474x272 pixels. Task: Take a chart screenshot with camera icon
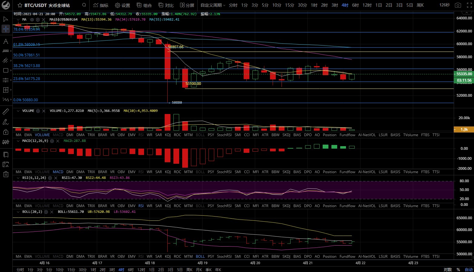click(x=458, y=5)
